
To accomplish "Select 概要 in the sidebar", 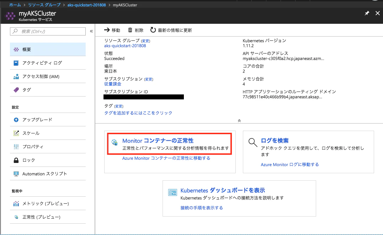I will coord(48,49).
